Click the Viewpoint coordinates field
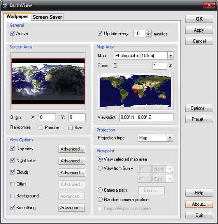Viewport: 218px width, 224px height. [x=147, y=117]
